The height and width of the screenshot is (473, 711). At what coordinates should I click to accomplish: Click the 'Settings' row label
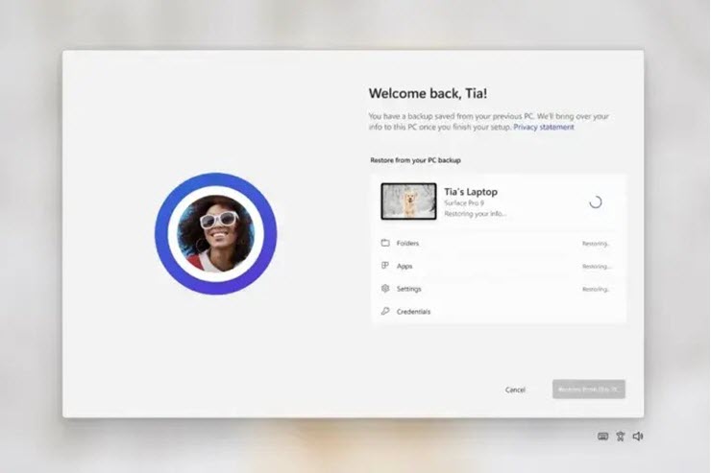pos(408,289)
